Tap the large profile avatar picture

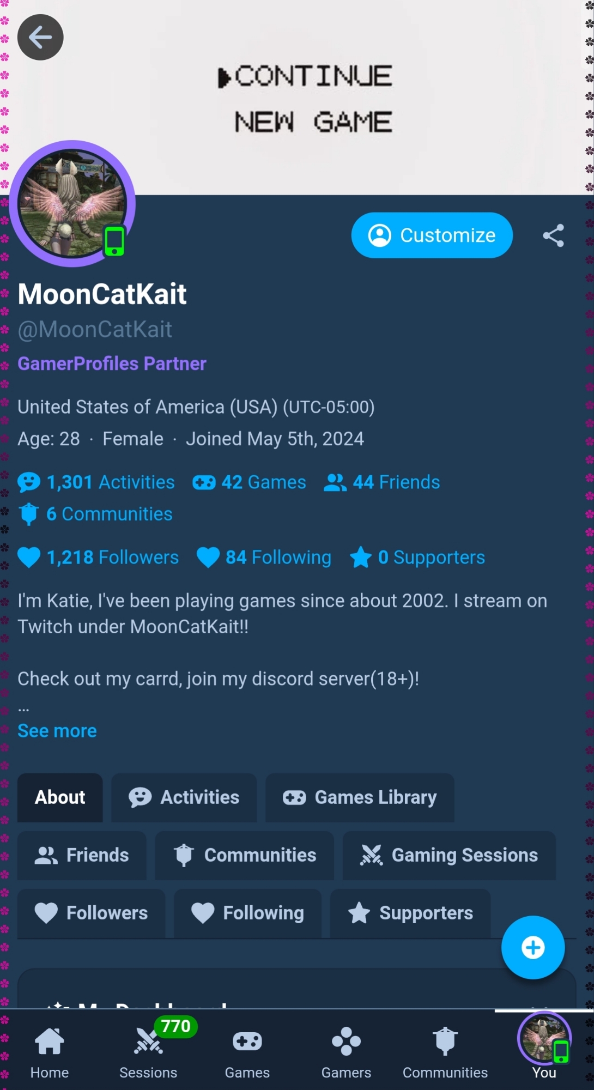click(72, 204)
